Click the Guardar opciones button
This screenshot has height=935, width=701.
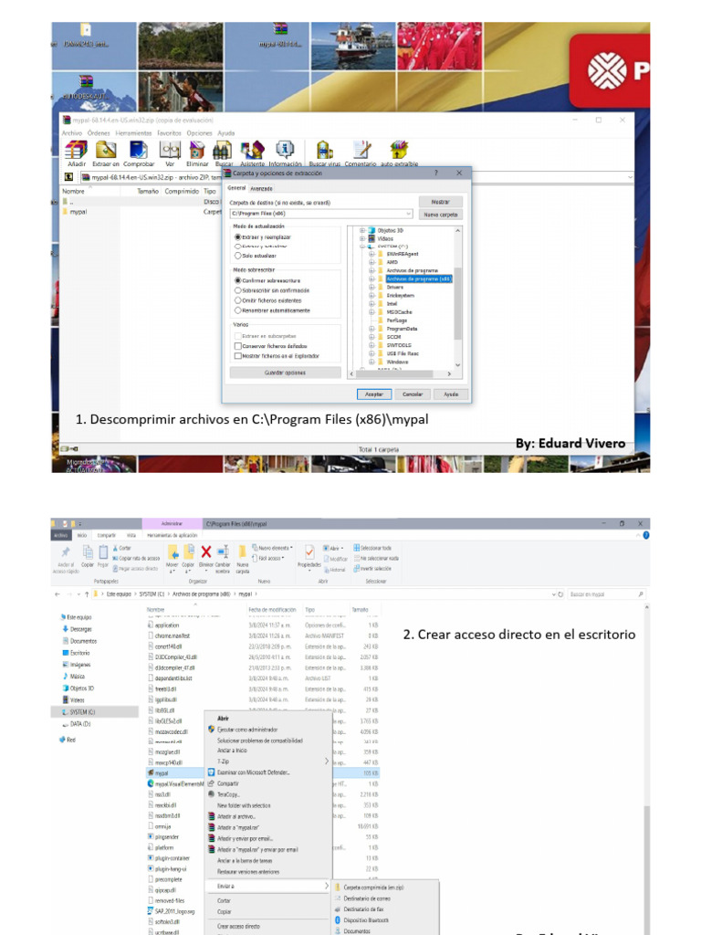tap(285, 373)
